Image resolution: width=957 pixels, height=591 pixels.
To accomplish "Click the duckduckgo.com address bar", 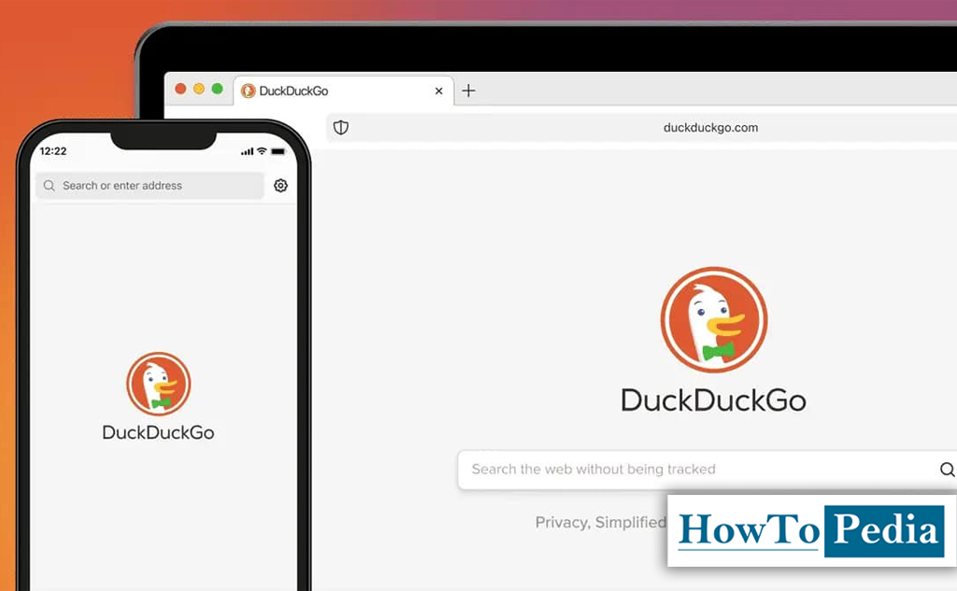I will point(641,128).
